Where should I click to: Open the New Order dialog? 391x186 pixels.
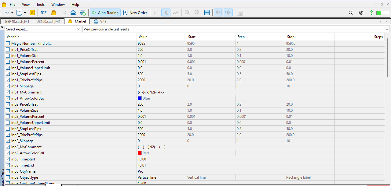[135, 12]
